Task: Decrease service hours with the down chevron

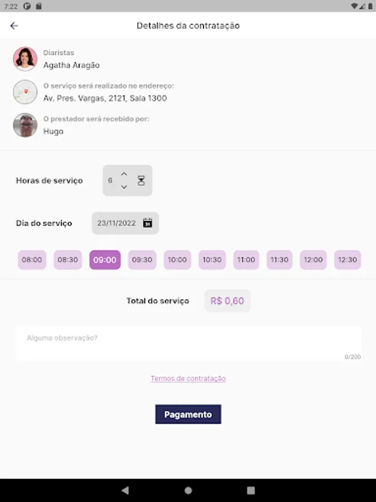Action: coord(124,187)
